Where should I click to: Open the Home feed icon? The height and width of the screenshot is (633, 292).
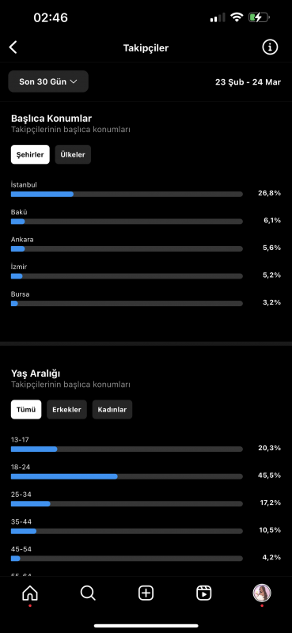point(30,593)
